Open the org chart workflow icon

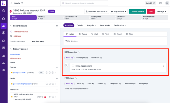[3, 63]
